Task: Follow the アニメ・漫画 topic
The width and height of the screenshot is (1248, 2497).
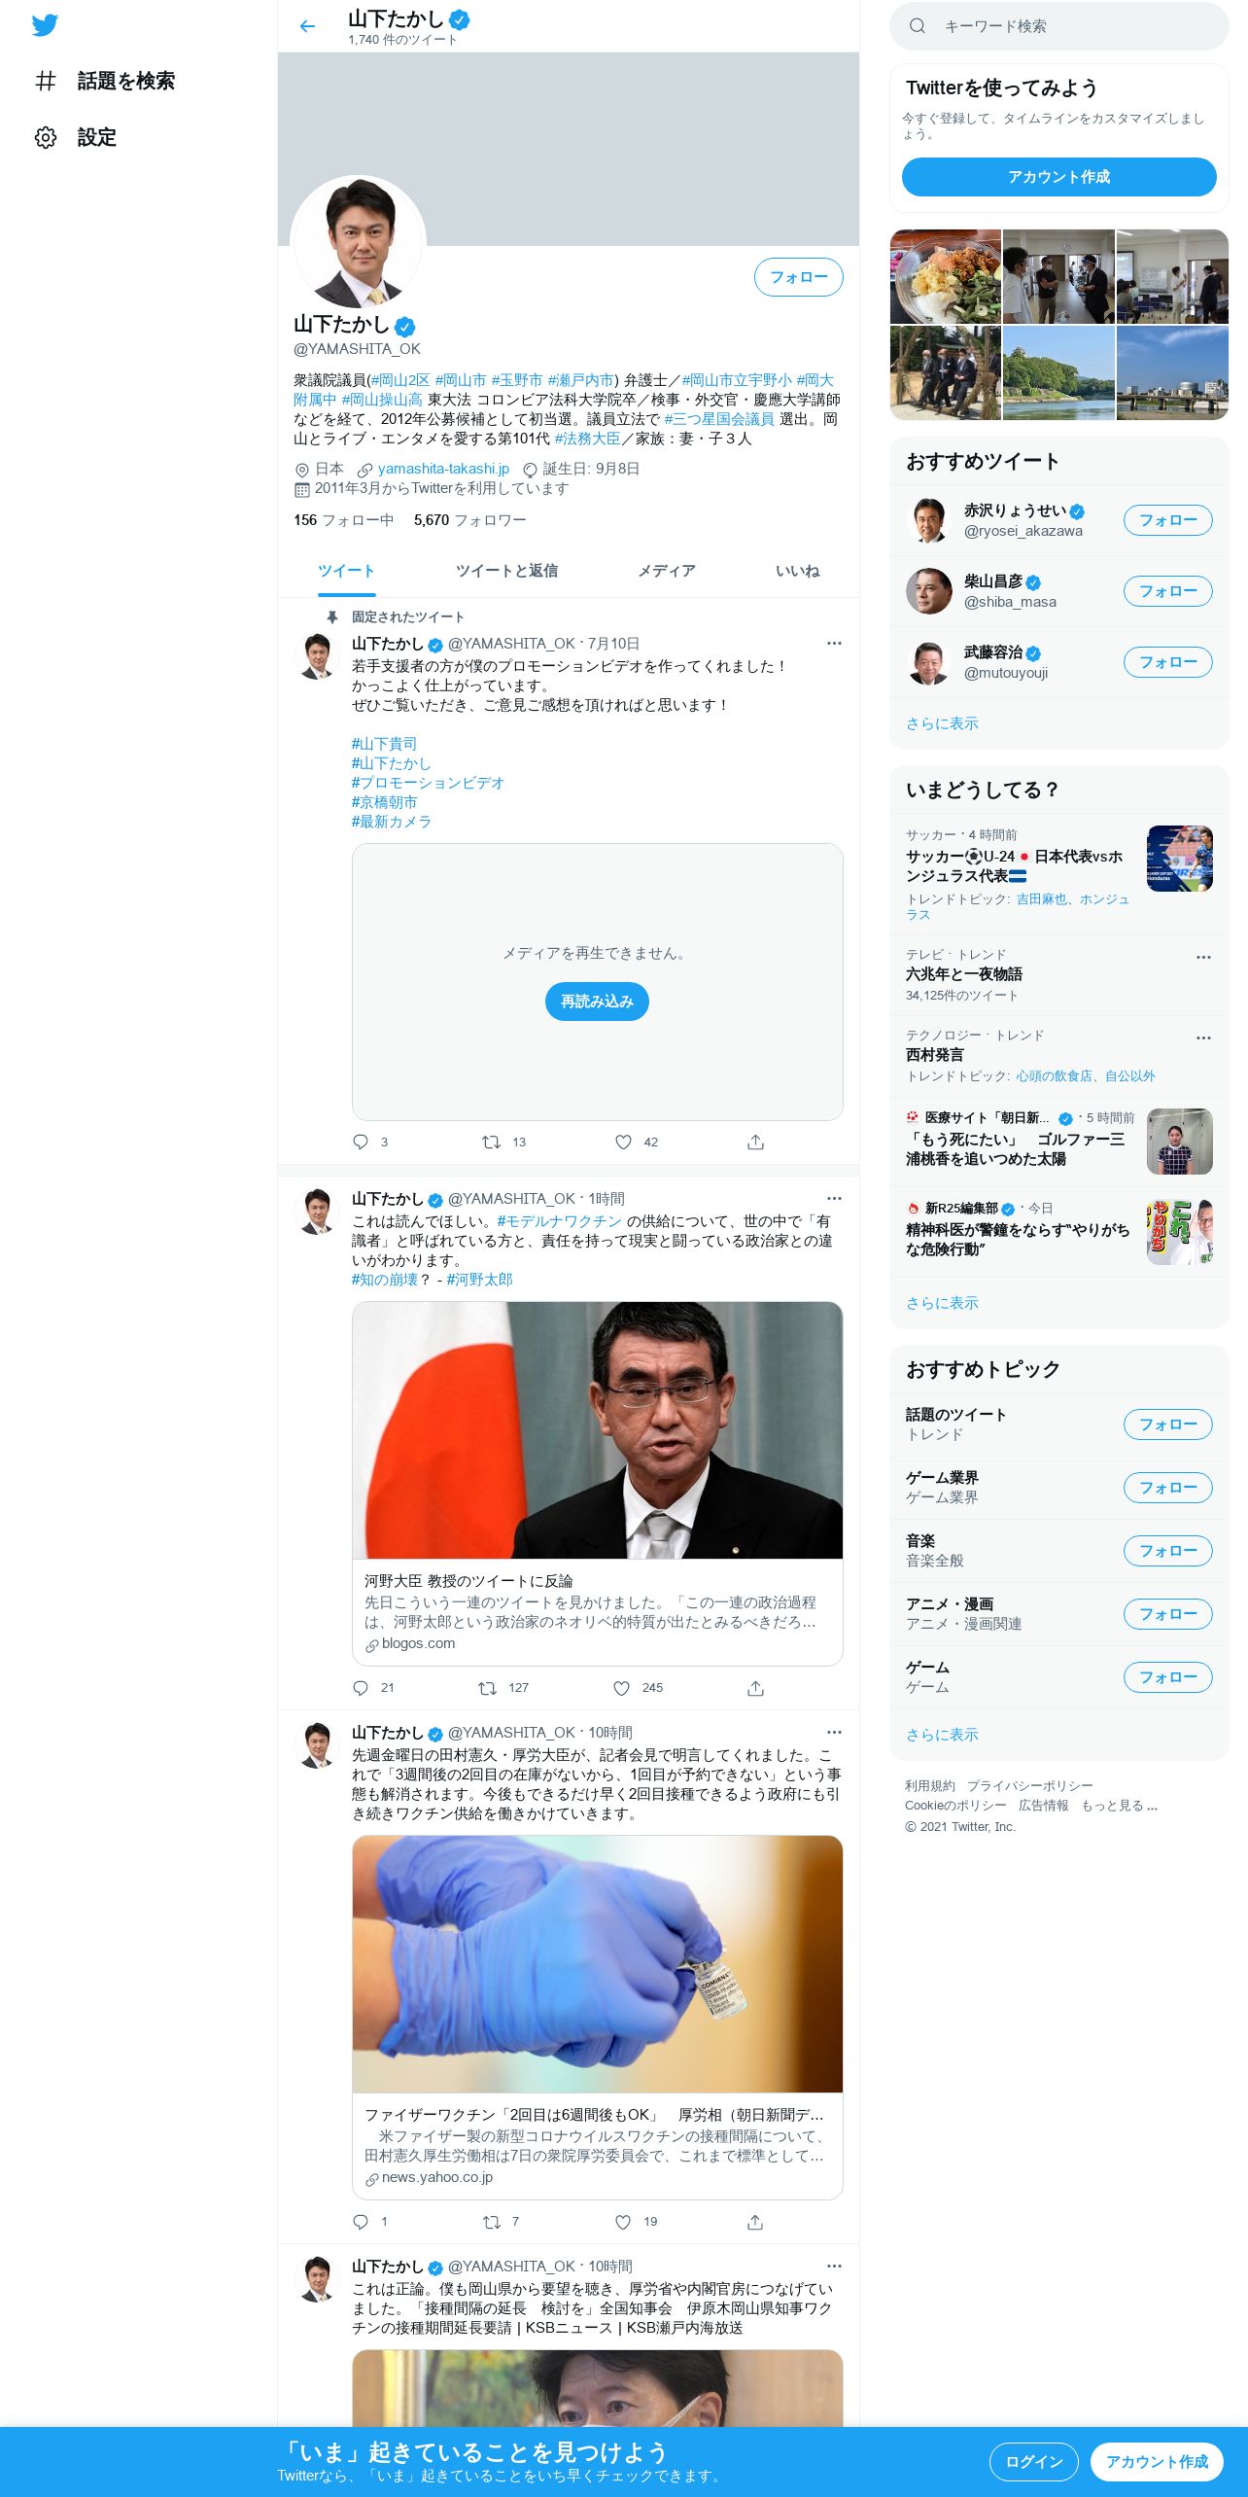Action: click(1168, 1614)
